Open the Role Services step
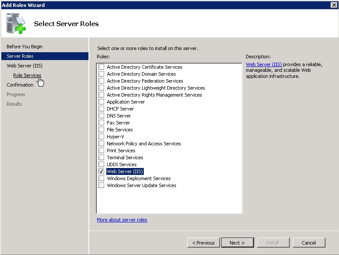339x255 pixels. pos(27,75)
